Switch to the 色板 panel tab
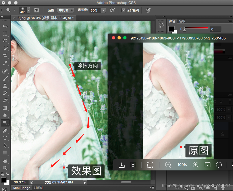 [182, 21]
